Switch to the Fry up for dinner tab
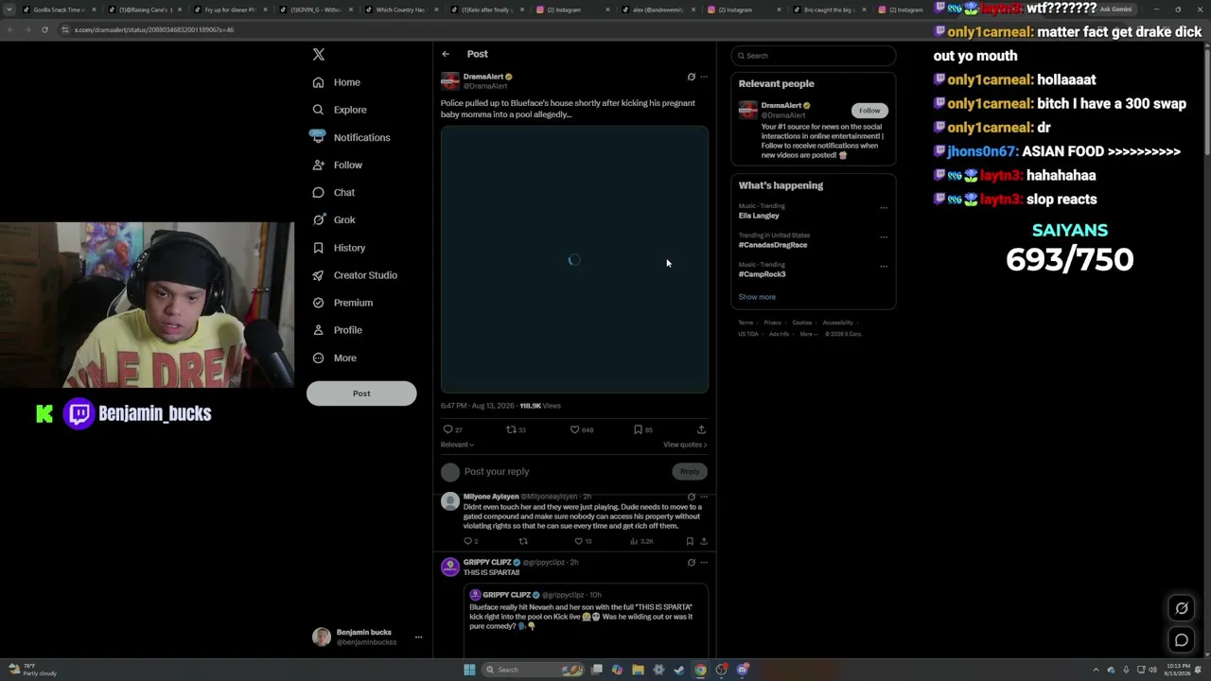The width and height of the screenshot is (1211, 681). coord(229,9)
